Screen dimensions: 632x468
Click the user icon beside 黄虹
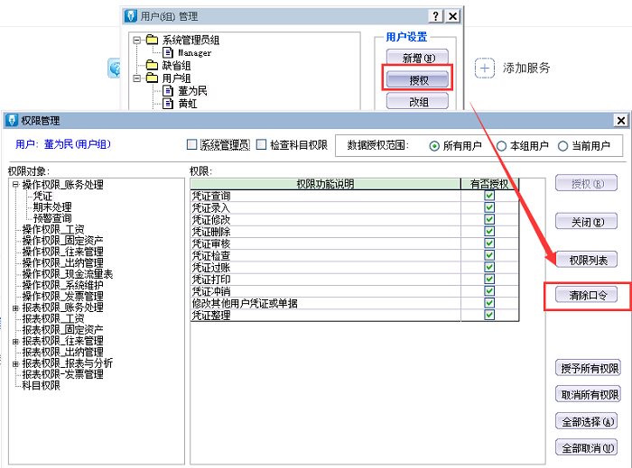(168, 104)
